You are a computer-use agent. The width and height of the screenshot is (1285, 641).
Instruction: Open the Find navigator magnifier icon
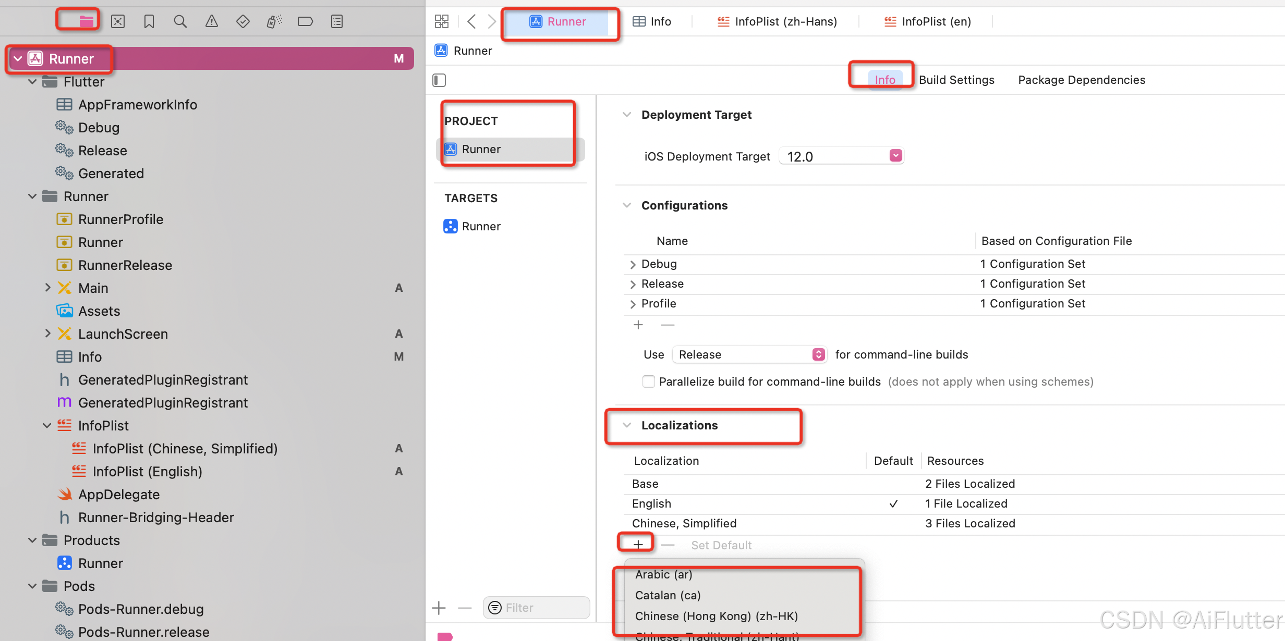click(x=180, y=21)
